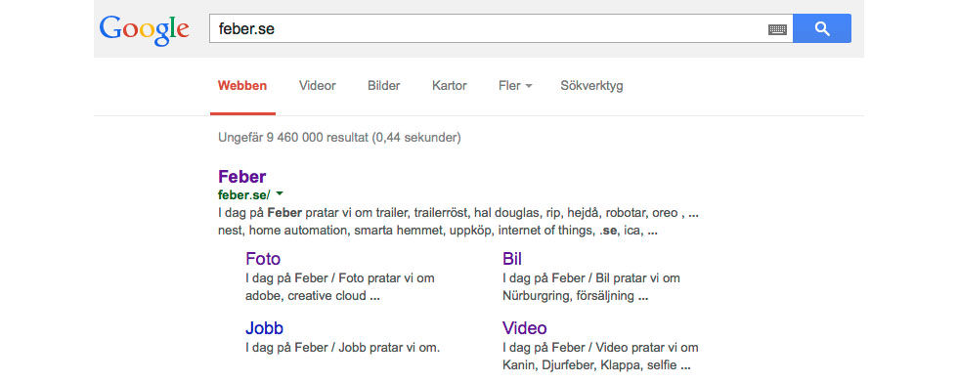
Task: Open the Video sitelink
Action: point(524,328)
